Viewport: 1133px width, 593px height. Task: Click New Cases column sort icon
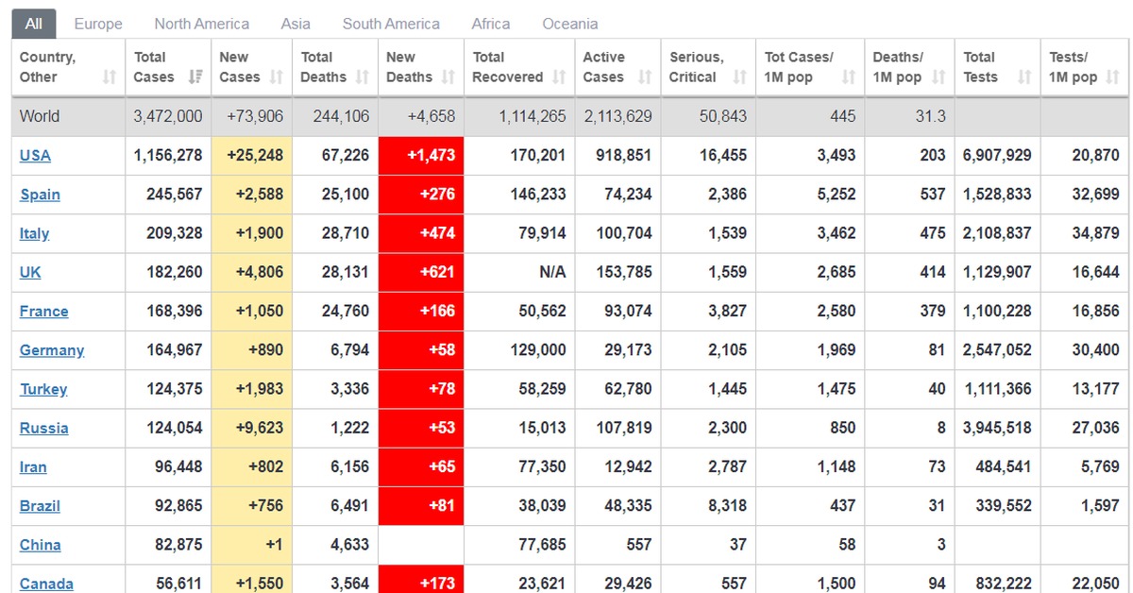coord(277,77)
